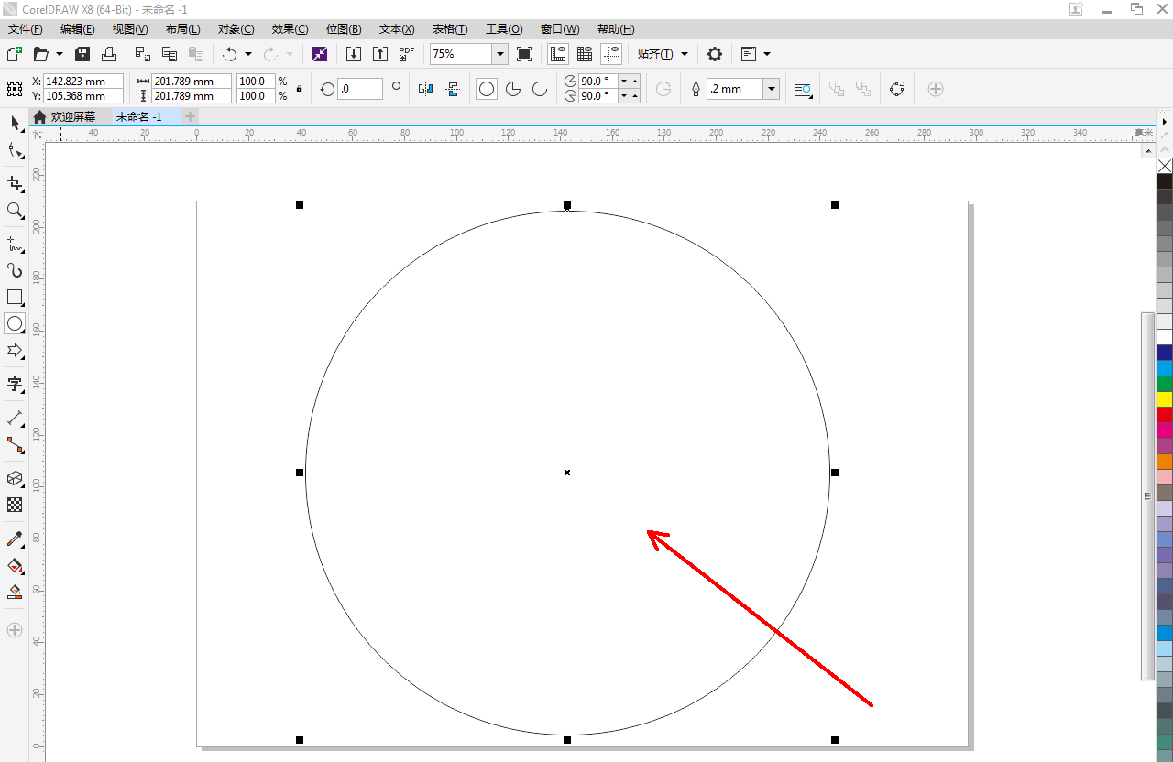Open the outline width .2 mm dropdown

772,89
